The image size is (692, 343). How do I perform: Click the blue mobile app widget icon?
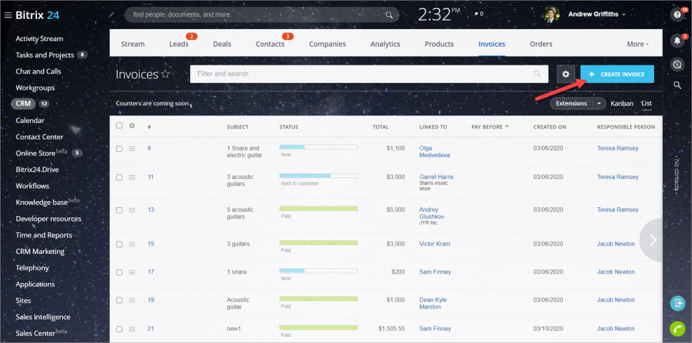click(x=677, y=303)
